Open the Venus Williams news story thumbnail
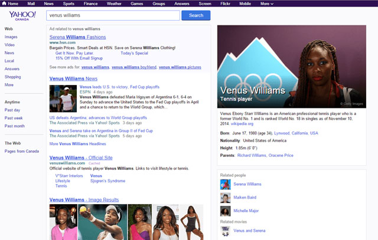378x240 pixels. tap(60, 98)
